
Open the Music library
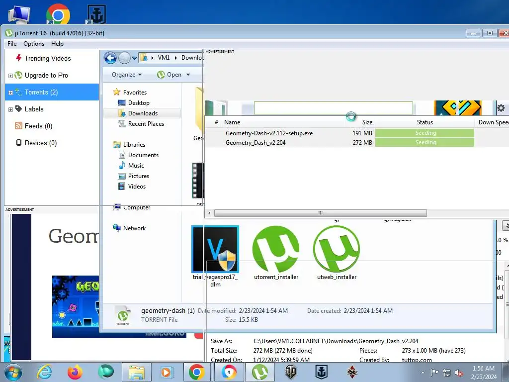136,166
